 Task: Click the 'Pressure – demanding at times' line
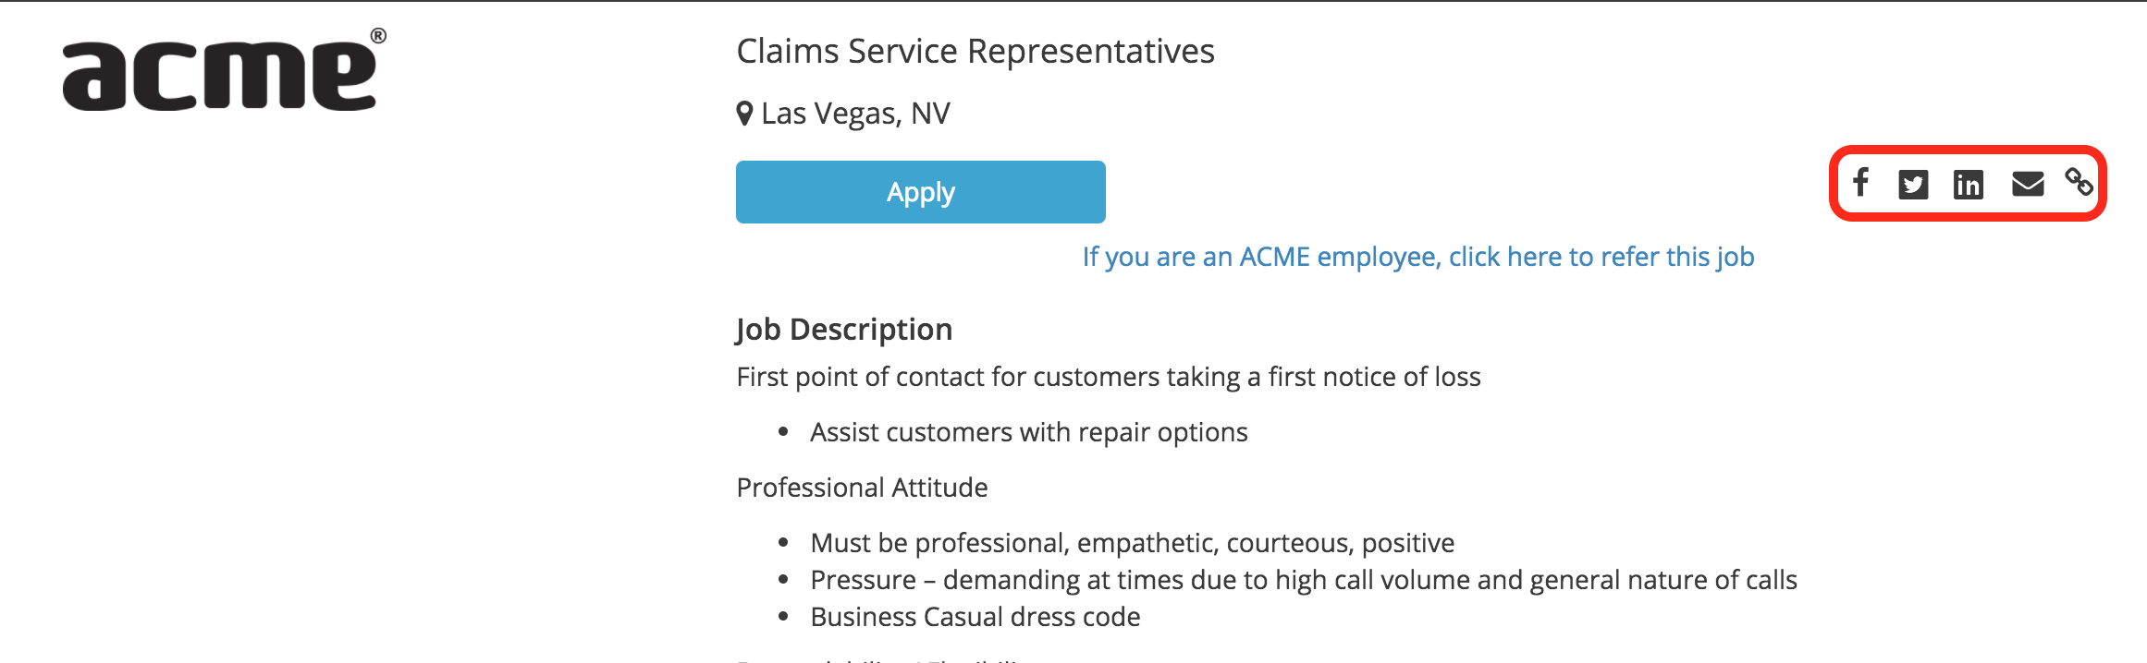[x=1303, y=580]
